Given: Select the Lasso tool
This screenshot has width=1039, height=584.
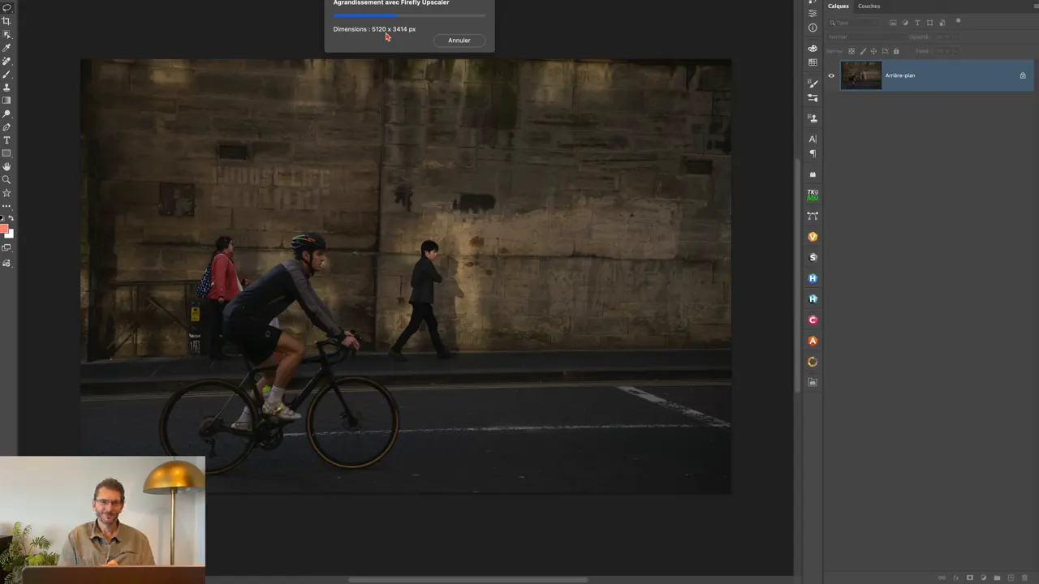Looking at the screenshot, I should click(6, 8).
